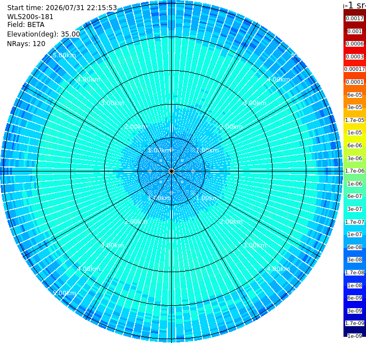The width and height of the screenshot is (366, 343).
Task: Click the 1e-07 cyan colorbar level
Action: [355, 234]
